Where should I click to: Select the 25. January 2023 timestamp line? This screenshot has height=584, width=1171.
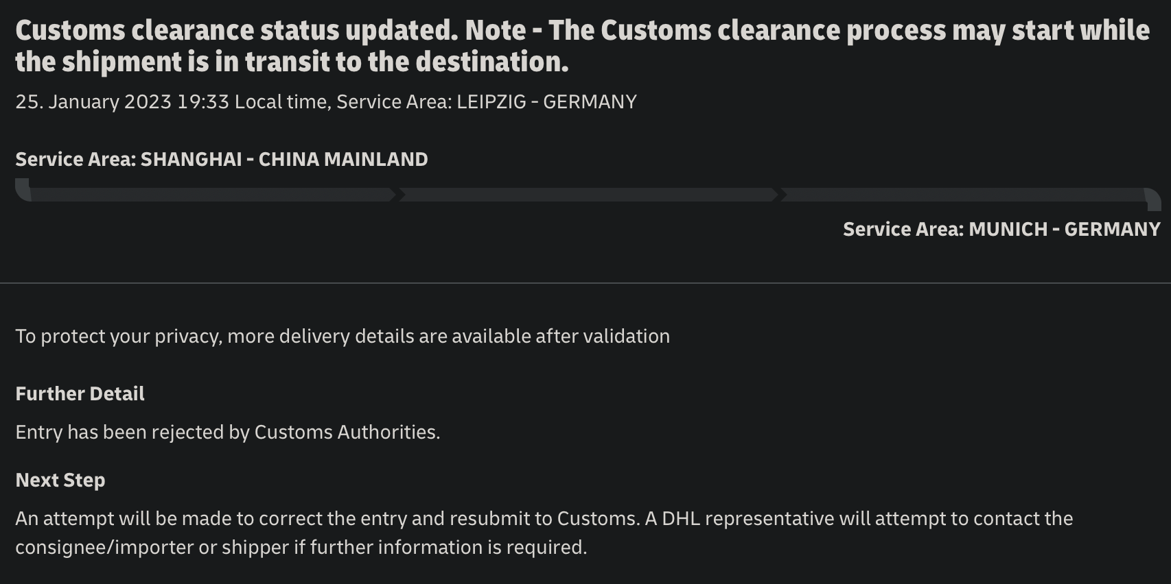pyautogui.click(x=326, y=102)
